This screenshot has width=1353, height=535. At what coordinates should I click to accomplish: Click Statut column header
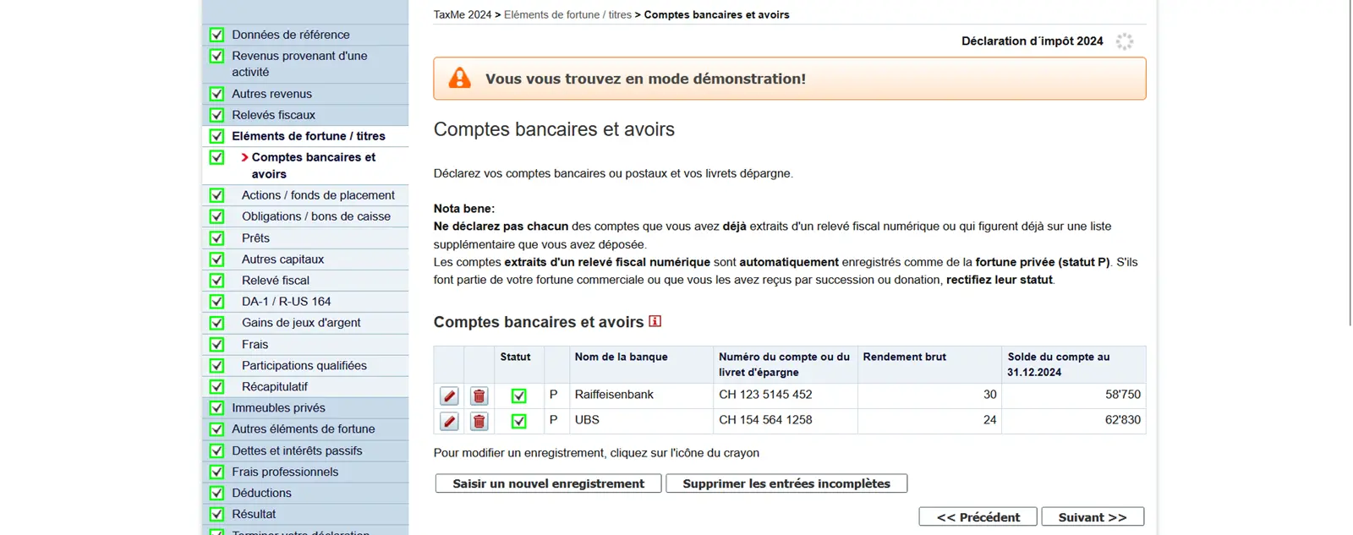click(519, 364)
